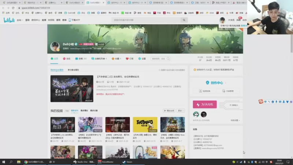Click the panda charger avatar

click(x=196, y=114)
